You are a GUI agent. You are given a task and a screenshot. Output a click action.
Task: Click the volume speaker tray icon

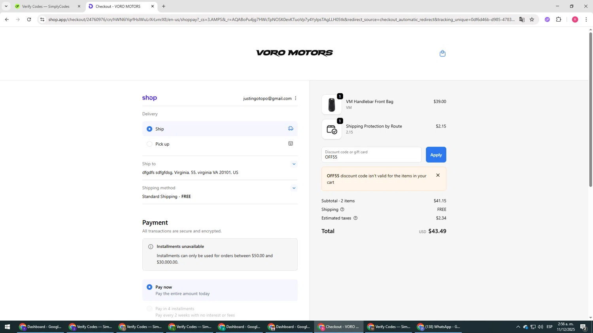click(540, 327)
